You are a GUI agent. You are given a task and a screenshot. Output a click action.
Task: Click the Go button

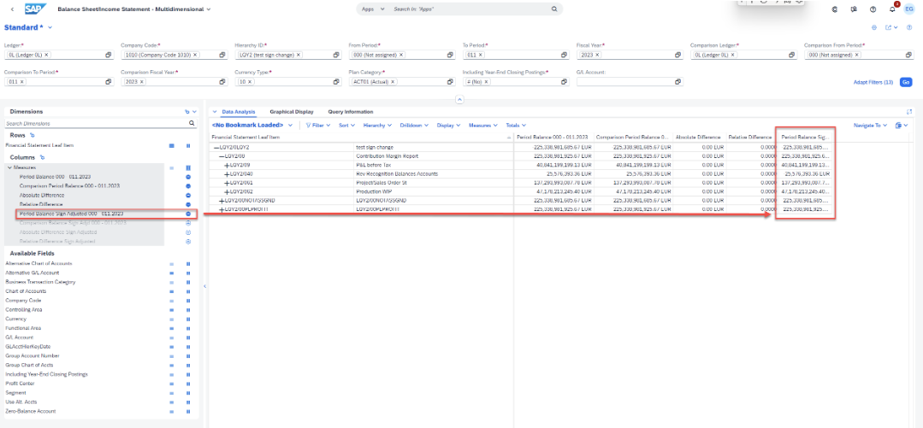(906, 82)
